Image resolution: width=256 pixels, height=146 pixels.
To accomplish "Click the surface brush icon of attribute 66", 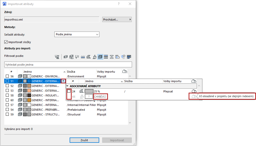I will [x=82, y=96].
